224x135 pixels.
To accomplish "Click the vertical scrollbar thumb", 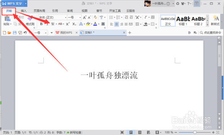I will click(219, 56).
